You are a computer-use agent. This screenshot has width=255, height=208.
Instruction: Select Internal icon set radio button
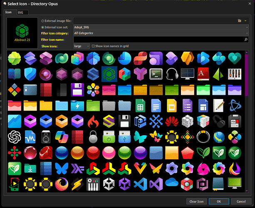click(42, 27)
